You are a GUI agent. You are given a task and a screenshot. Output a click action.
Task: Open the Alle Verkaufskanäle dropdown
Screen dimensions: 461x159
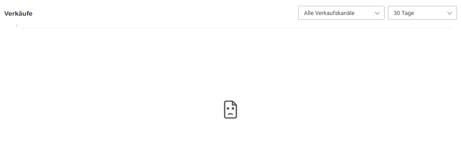click(x=341, y=13)
